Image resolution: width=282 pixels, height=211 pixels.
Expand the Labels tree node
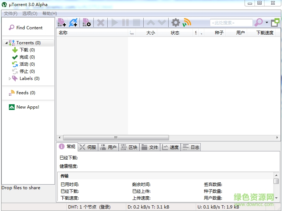[10, 79]
